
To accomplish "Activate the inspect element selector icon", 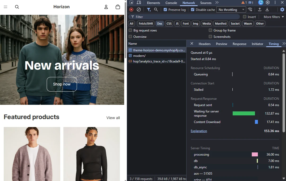I will [x=131, y=3].
